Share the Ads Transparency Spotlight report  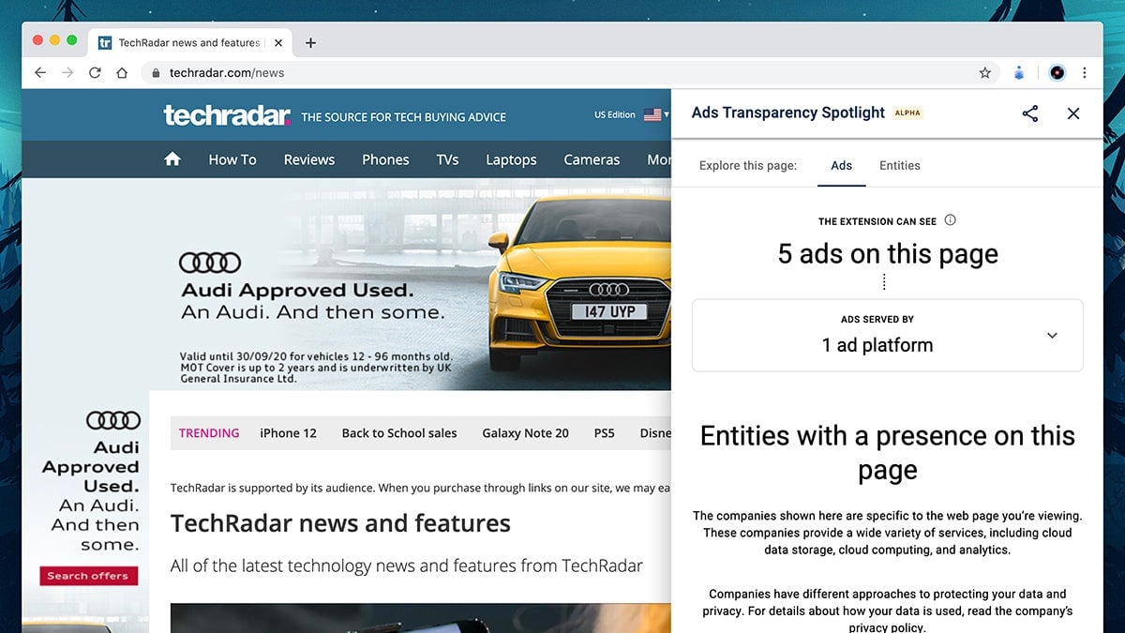pyautogui.click(x=1030, y=113)
